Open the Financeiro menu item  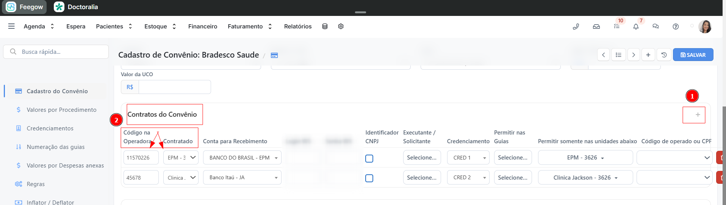click(203, 27)
